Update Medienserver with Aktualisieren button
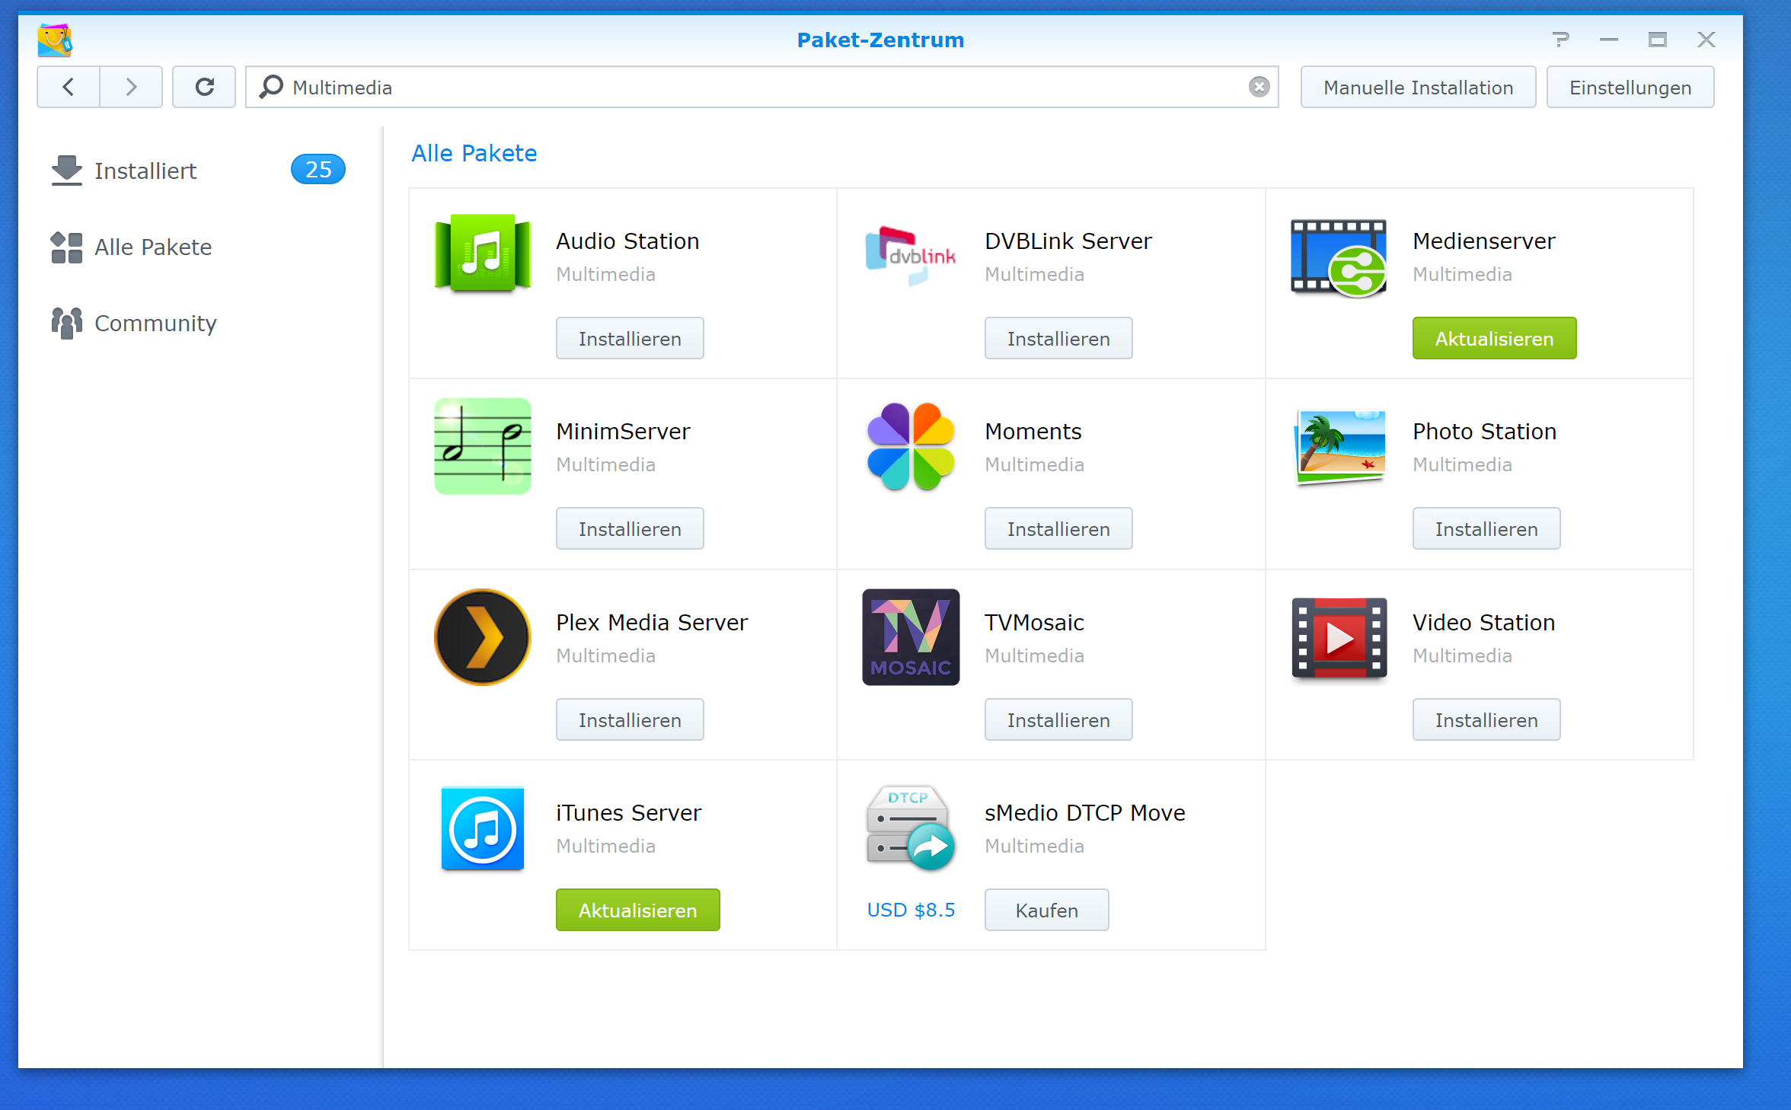 click(x=1493, y=338)
